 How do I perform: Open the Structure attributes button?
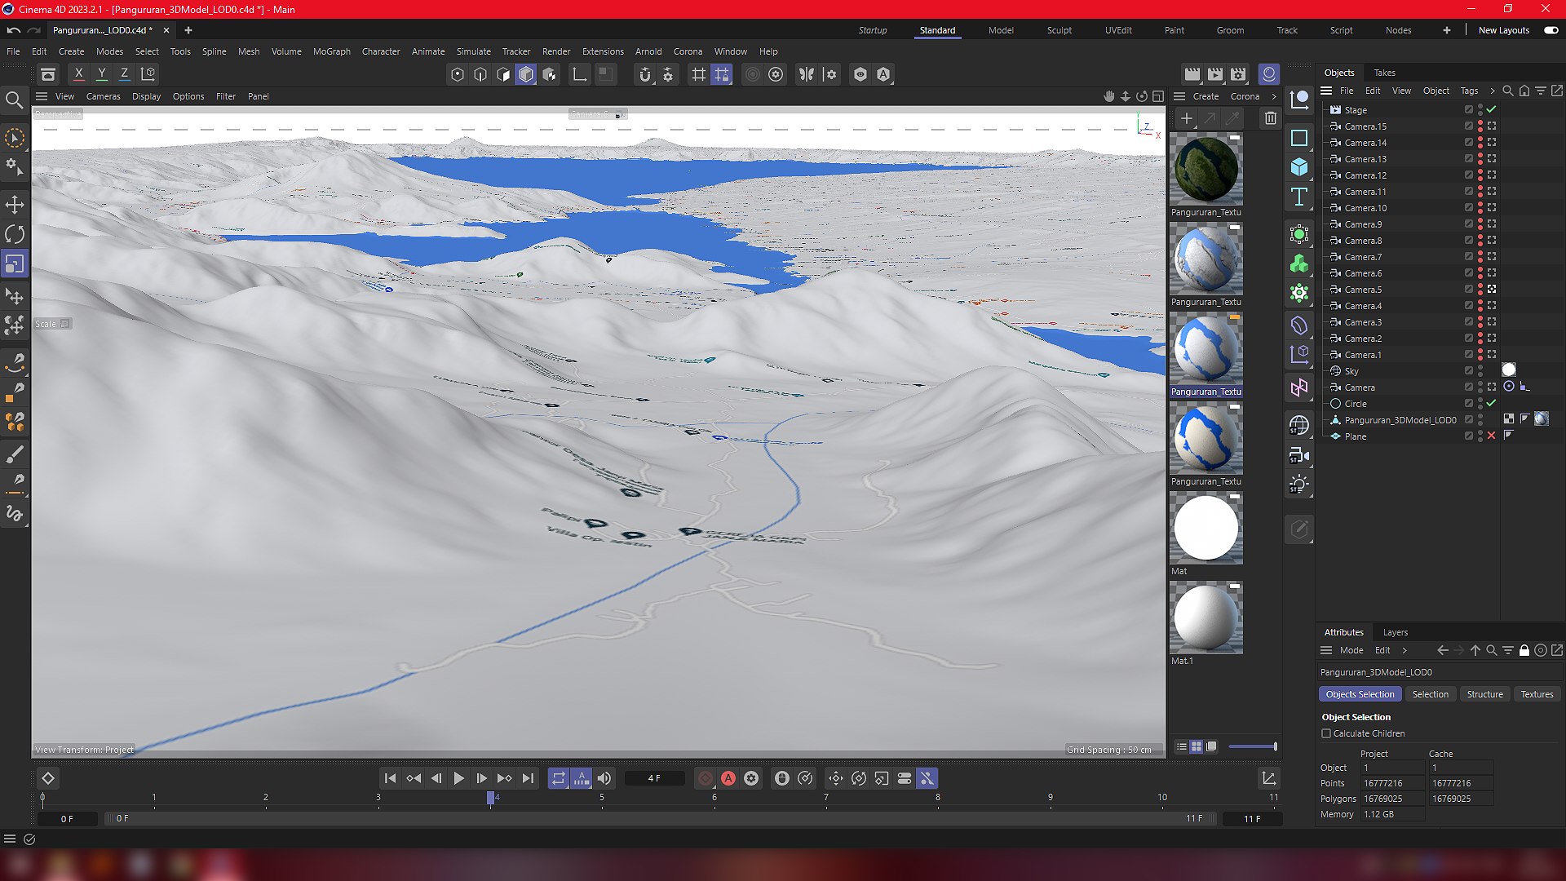(x=1484, y=694)
